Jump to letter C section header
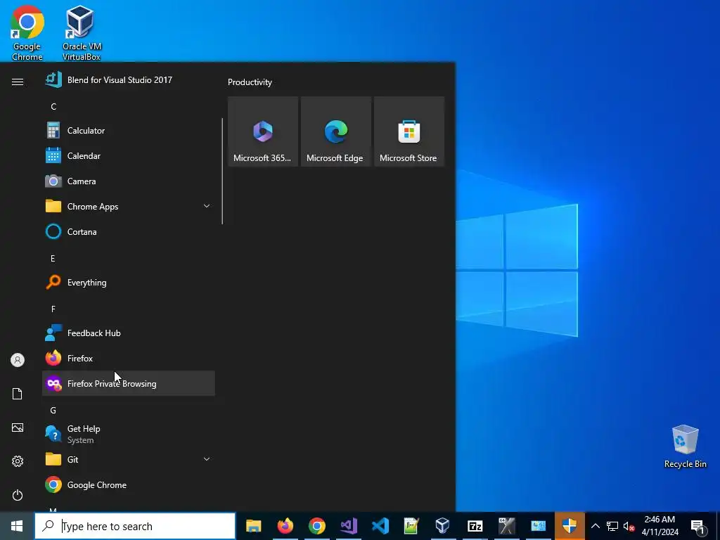This screenshot has height=540, width=720. [x=53, y=107]
